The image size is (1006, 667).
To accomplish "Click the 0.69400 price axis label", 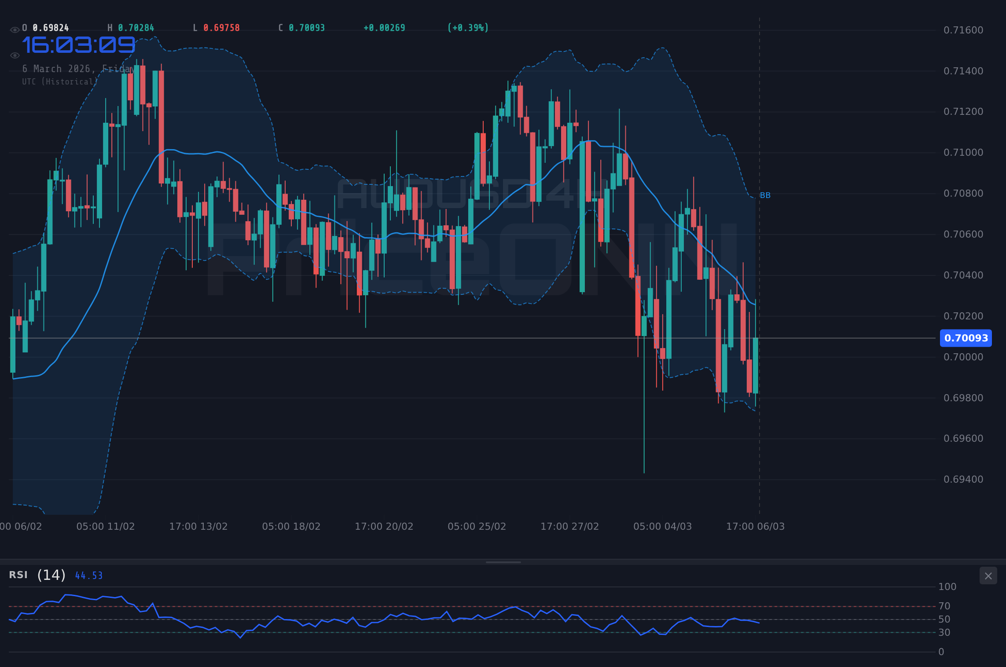I will [x=963, y=480].
